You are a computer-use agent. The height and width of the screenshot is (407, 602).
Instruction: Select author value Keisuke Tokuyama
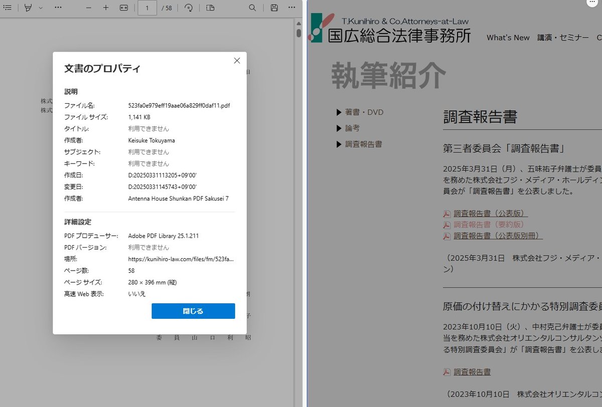(x=152, y=140)
